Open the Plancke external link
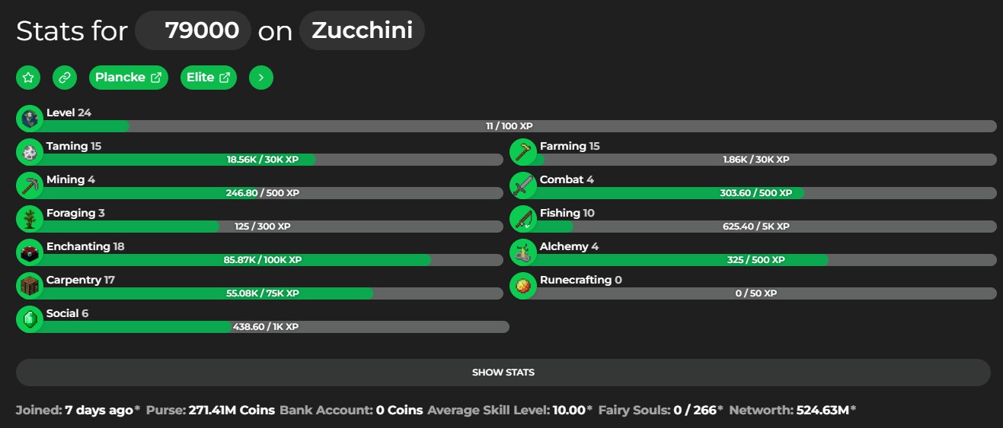This screenshot has width=1003, height=428. click(129, 78)
